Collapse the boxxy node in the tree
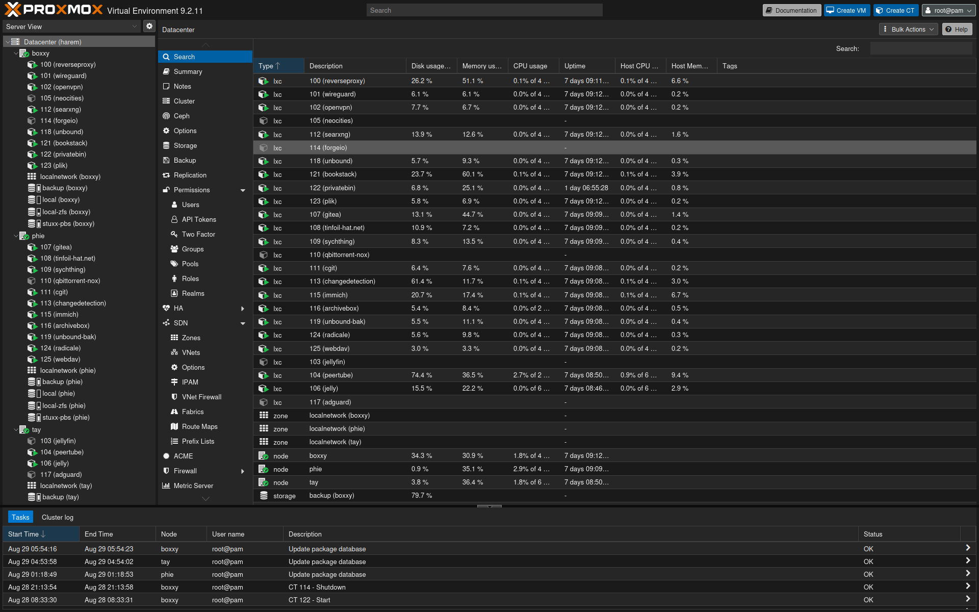 click(x=16, y=53)
